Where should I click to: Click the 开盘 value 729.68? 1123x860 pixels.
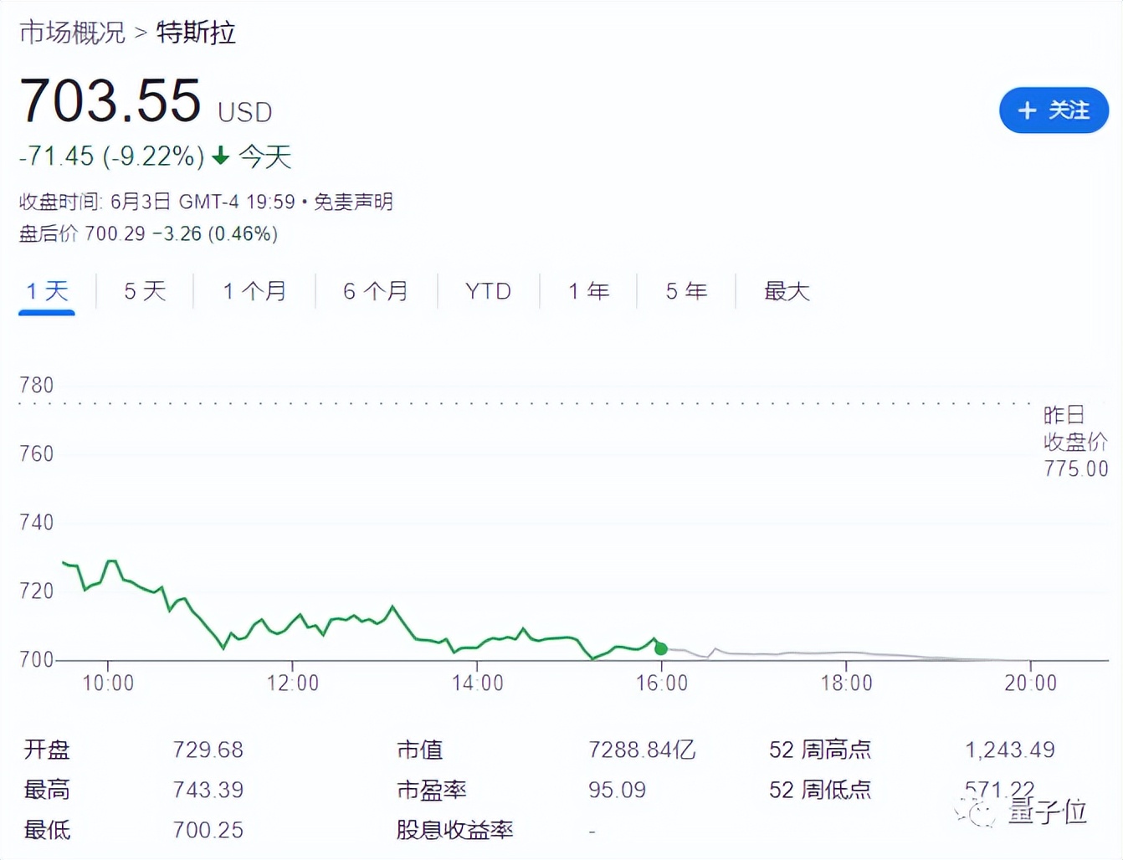[x=208, y=750]
